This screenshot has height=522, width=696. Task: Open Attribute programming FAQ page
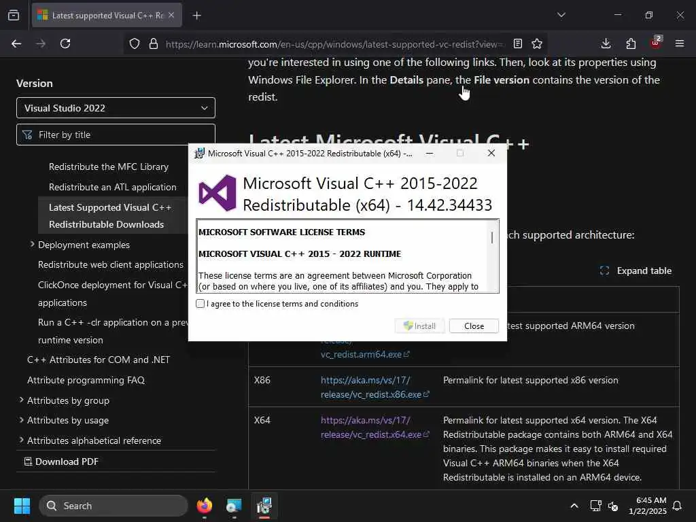tap(86, 380)
